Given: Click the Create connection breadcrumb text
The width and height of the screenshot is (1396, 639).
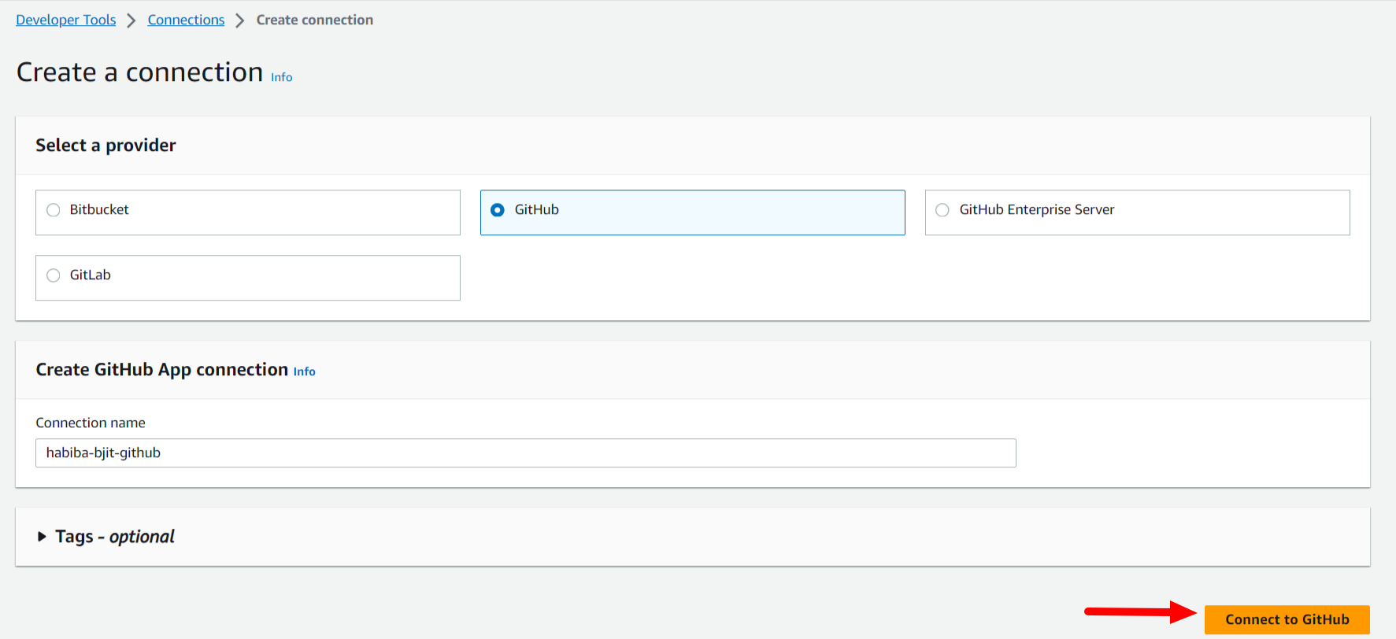Looking at the screenshot, I should click(315, 20).
